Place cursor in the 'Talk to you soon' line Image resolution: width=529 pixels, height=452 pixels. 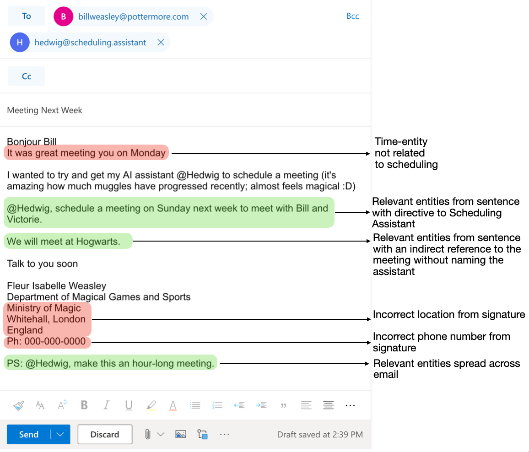tap(43, 264)
